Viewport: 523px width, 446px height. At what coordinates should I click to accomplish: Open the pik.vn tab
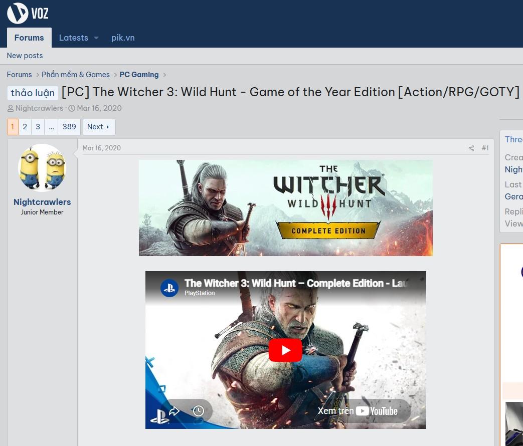123,38
